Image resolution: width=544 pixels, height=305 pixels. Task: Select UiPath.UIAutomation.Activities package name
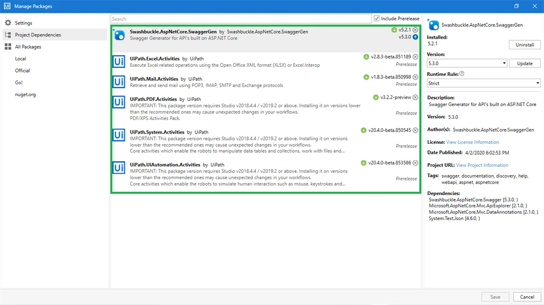pos(165,164)
